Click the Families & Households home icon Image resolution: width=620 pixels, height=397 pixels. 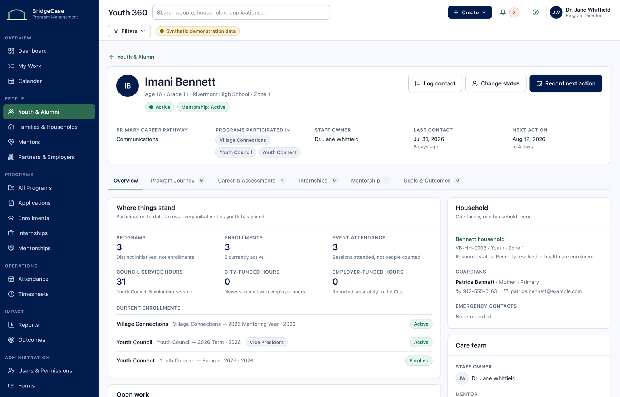point(11,127)
